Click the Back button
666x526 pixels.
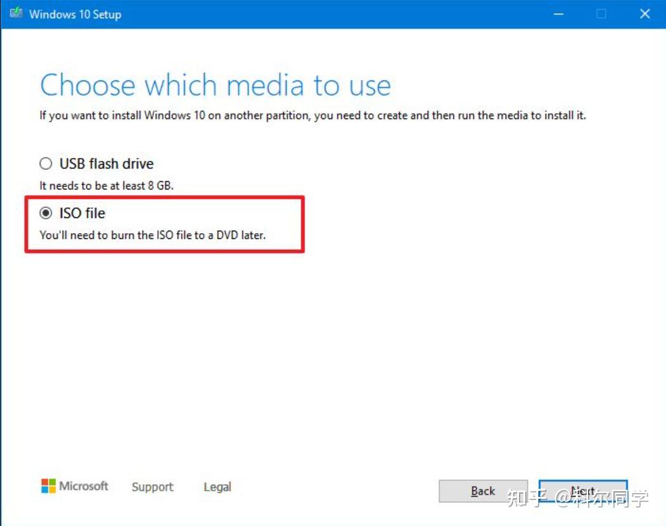pyautogui.click(x=483, y=491)
